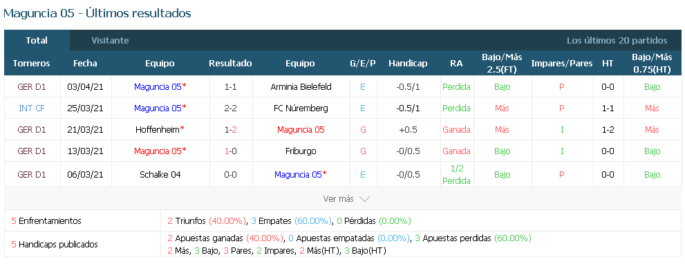The image size is (685, 264).
Task: Click the 1-1 result against Arminia Bielefeld
Action: 230,86
